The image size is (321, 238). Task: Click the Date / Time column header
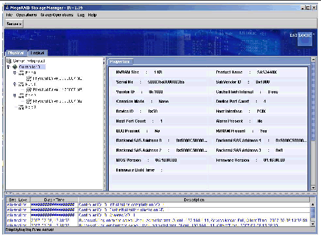[54, 199]
